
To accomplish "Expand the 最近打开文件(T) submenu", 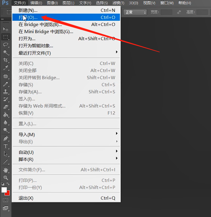I will point(66,53).
